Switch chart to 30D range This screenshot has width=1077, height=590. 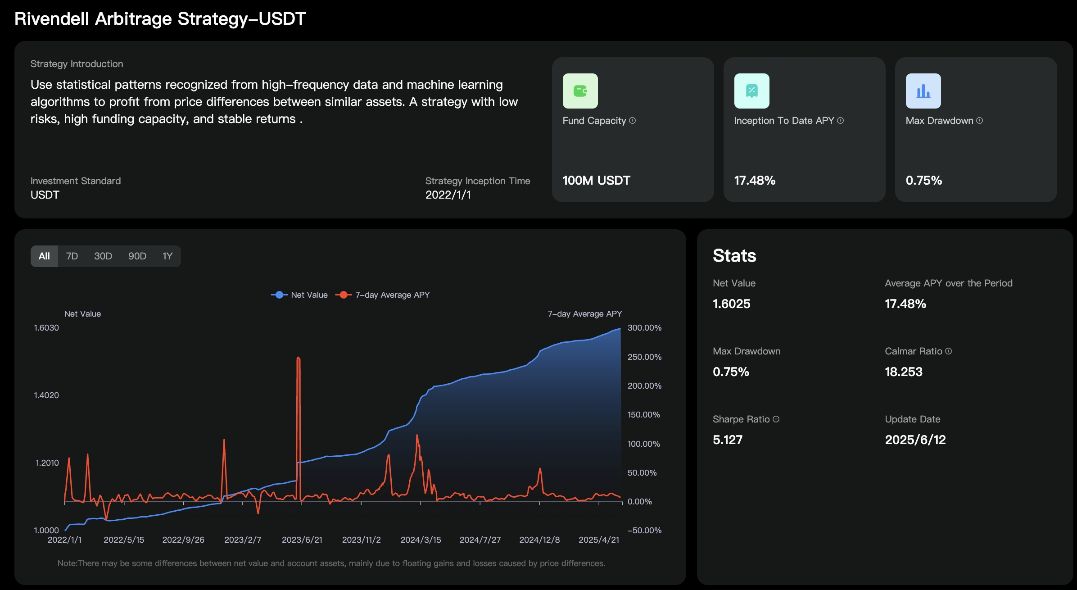103,256
